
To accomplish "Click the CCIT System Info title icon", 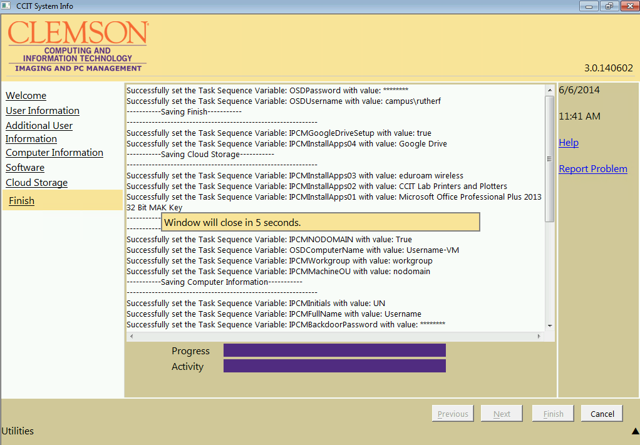I will click(6, 6).
